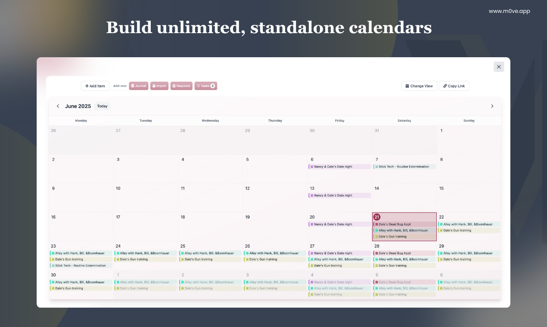Close the calendar dialog with X
Image resolution: width=547 pixels, height=327 pixels.
point(499,67)
